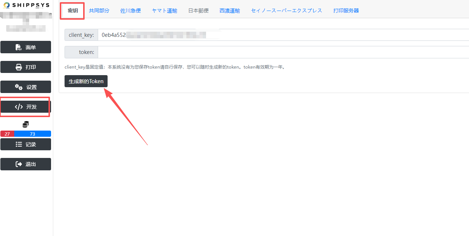The width and height of the screenshot is (469, 236).
Task: Switch to the 日本郵便 tab
Action: click(x=198, y=11)
